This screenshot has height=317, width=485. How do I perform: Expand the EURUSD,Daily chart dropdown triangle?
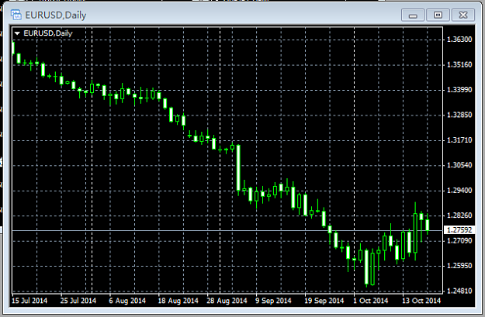pyautogui.click(x=17, y=33)
